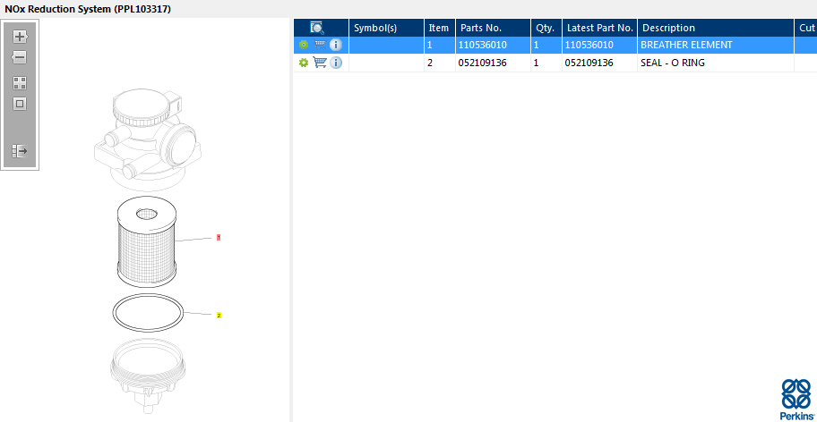Click the four-squares view icon

20,83
